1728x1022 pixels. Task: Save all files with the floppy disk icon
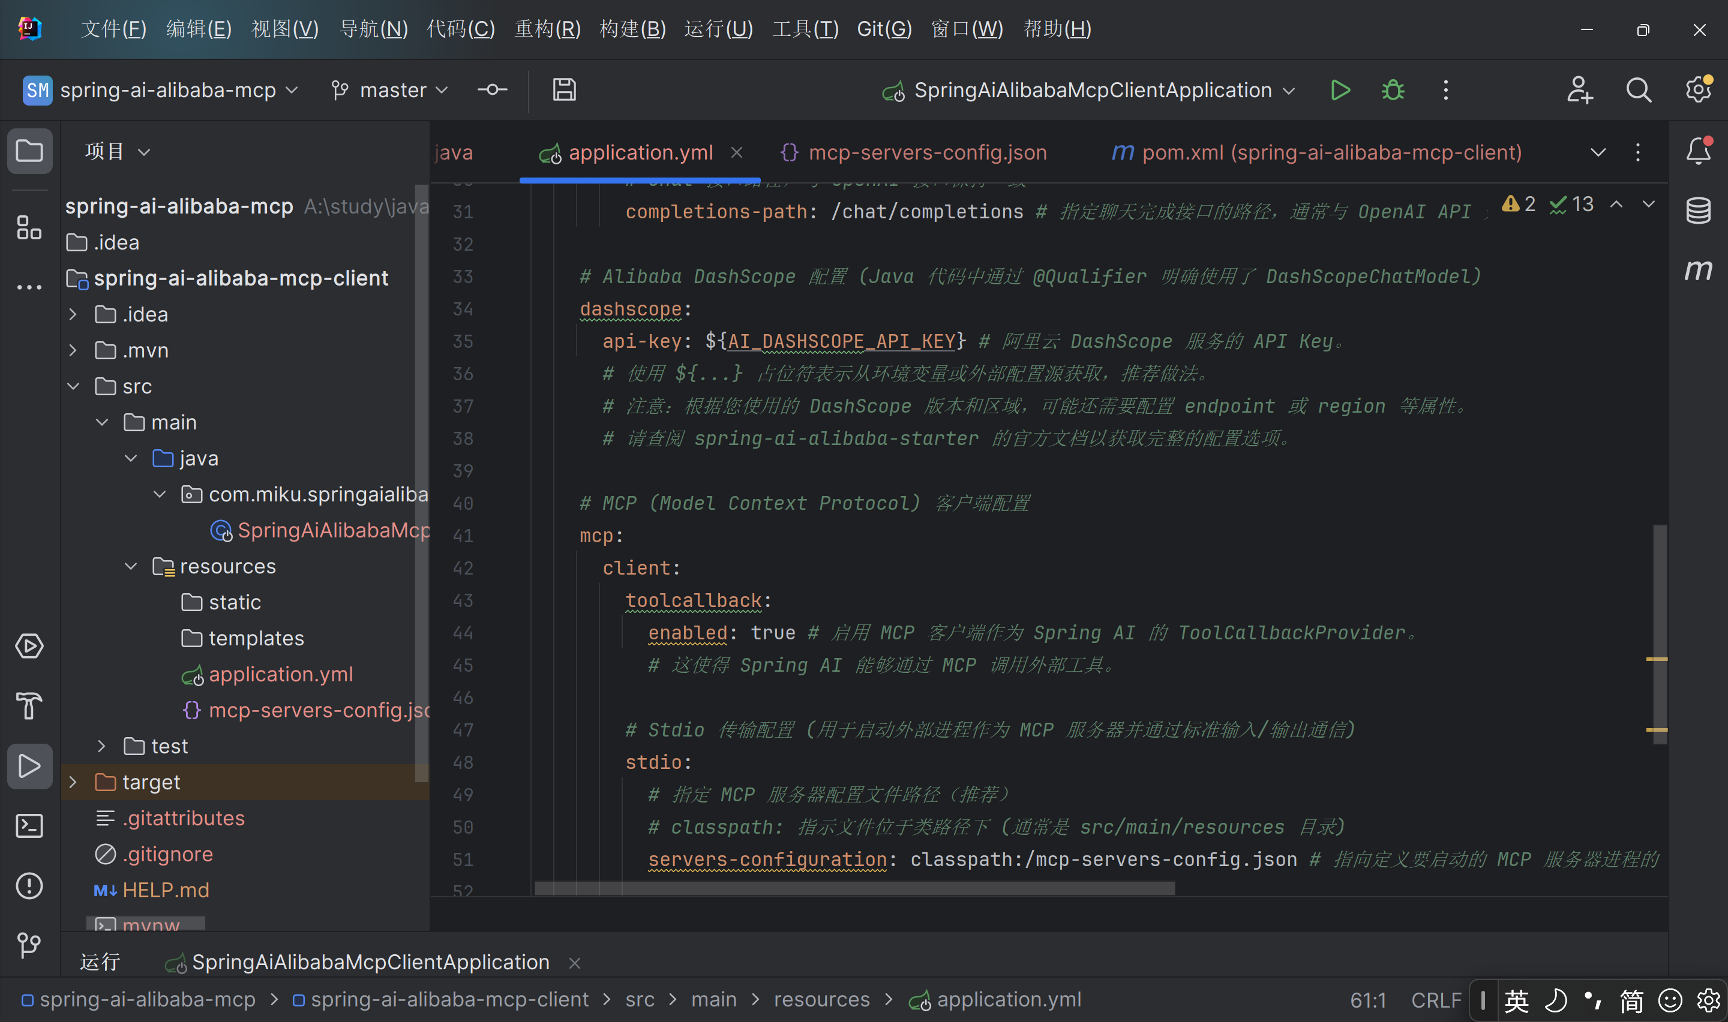click(x=564, y=90)
